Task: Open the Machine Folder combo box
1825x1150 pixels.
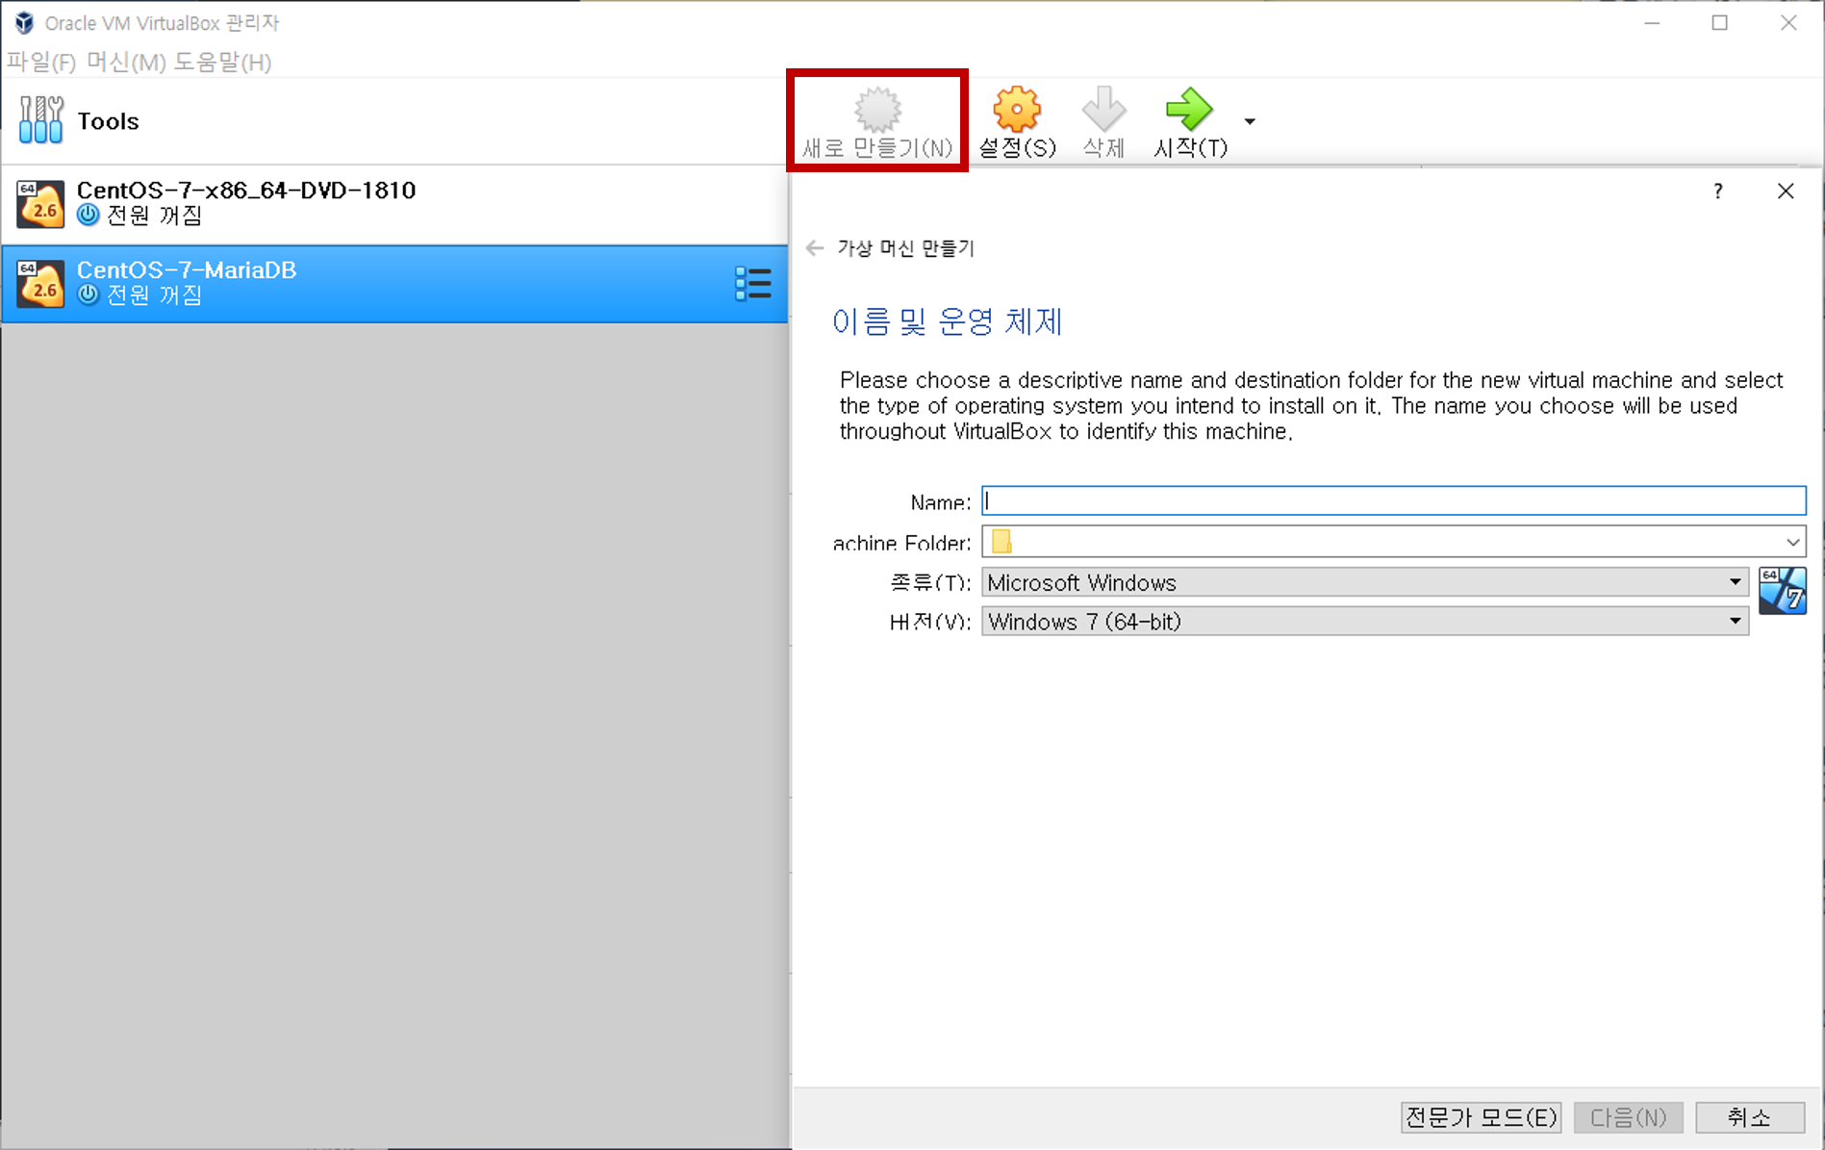Action: [x=1394, y=542]
